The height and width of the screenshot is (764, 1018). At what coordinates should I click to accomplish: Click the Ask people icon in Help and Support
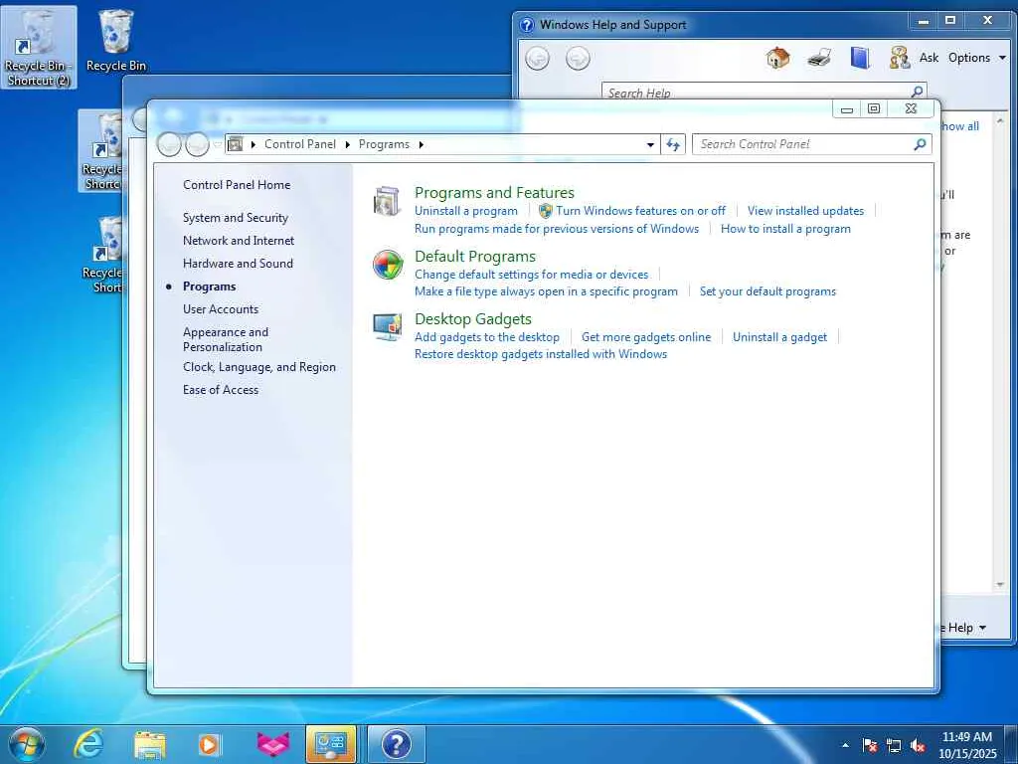(899, 58)
